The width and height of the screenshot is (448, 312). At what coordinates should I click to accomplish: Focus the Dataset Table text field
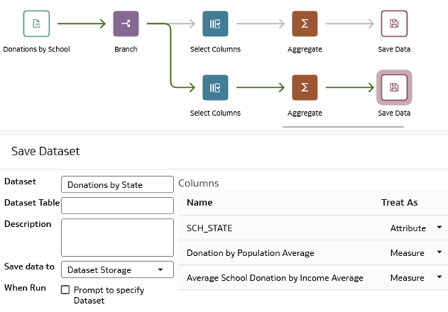tap(116, 205)
